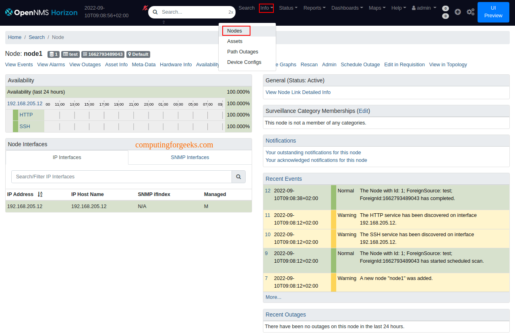Sort by the IP Address sort icon
Image resolution: width=515 pixels, height=335 pixels.
point(40,194)
